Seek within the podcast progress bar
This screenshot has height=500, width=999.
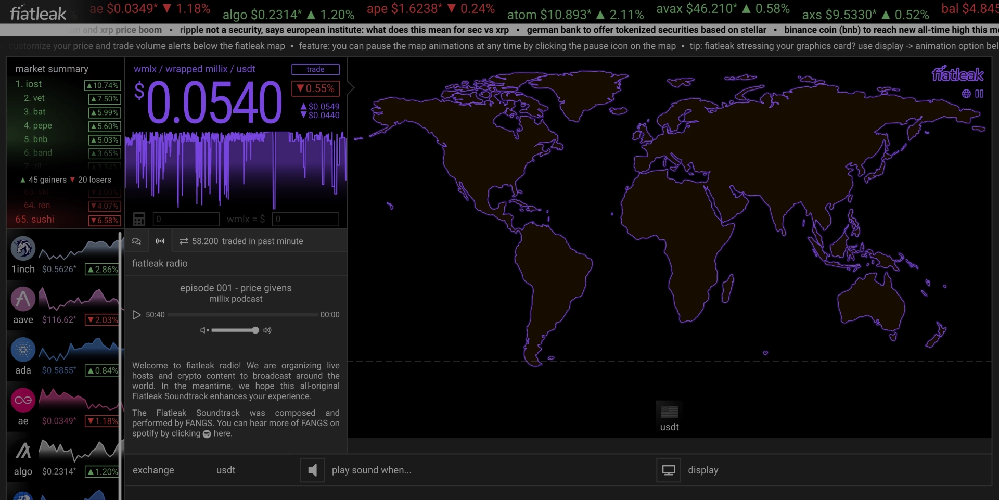coord(242,315)
